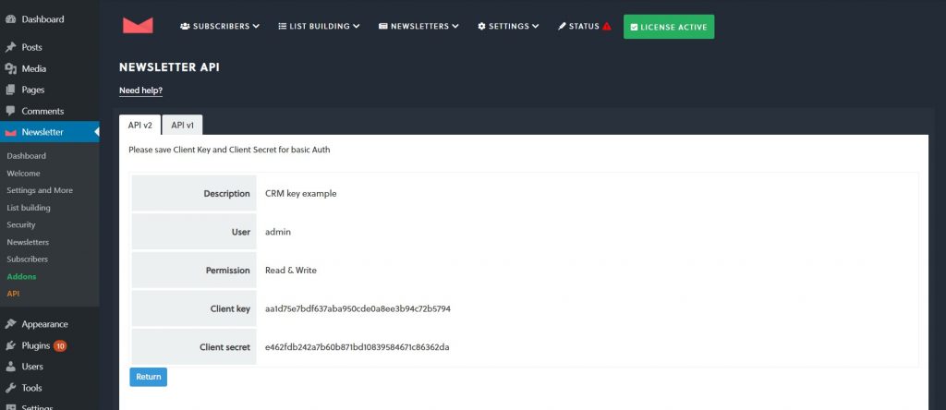Click the Settings gear icon in top bar
Image resolution: width=946 pixels, height=410 pixels.
(481, 27)
